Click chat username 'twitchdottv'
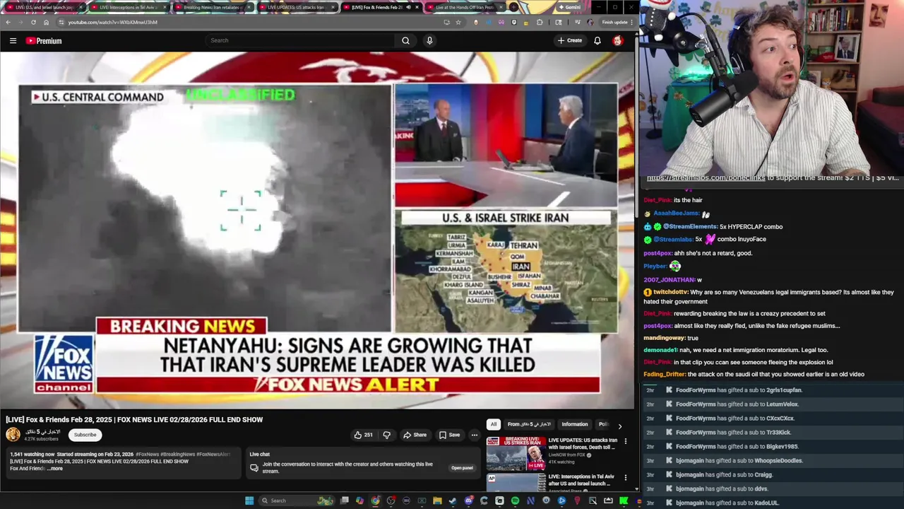 click(670, 292)
